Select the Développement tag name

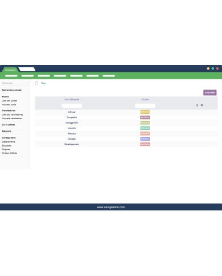[x=72, y=144]
